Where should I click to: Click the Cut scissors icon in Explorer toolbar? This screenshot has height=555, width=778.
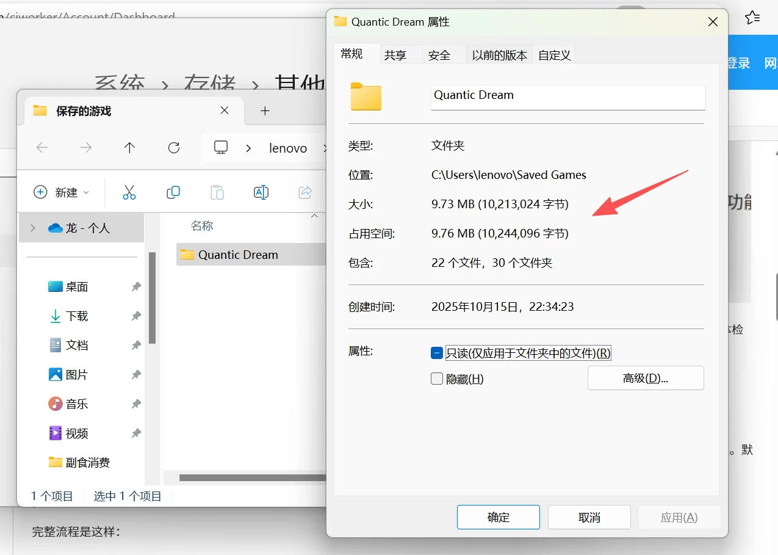point(129,192)
